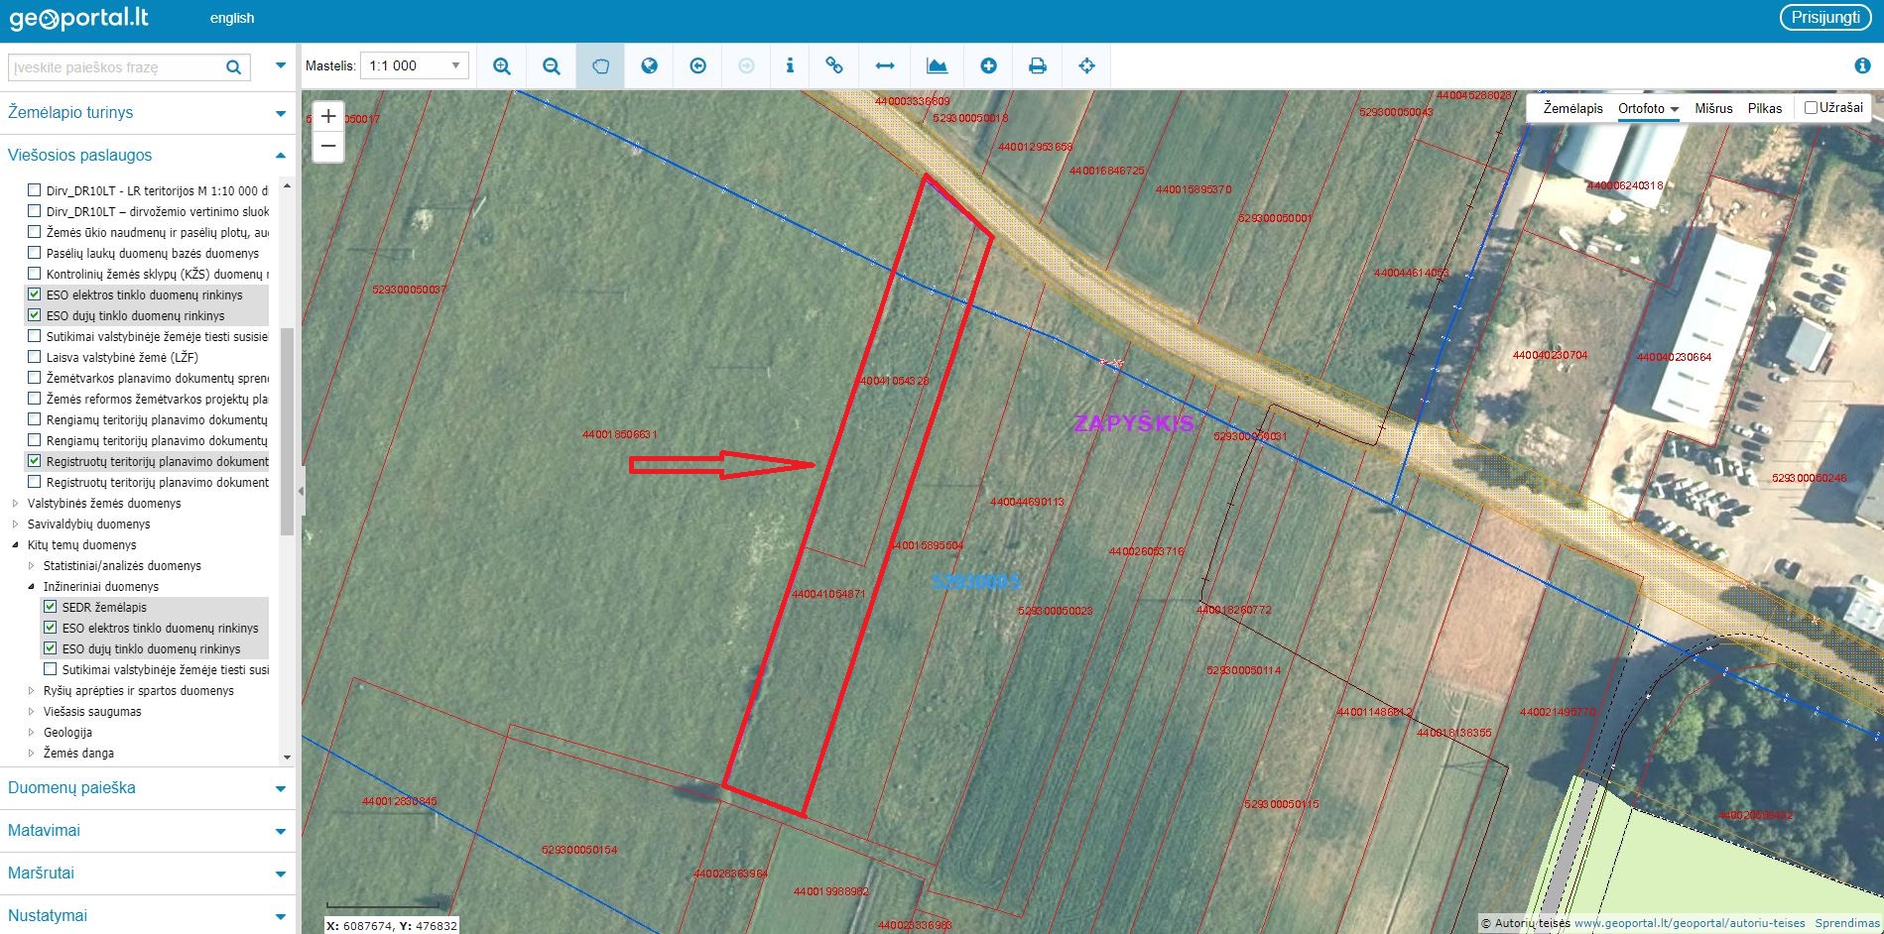Zoom out with the map minus button
This screenshot has width=1884, height=934.
328,147
